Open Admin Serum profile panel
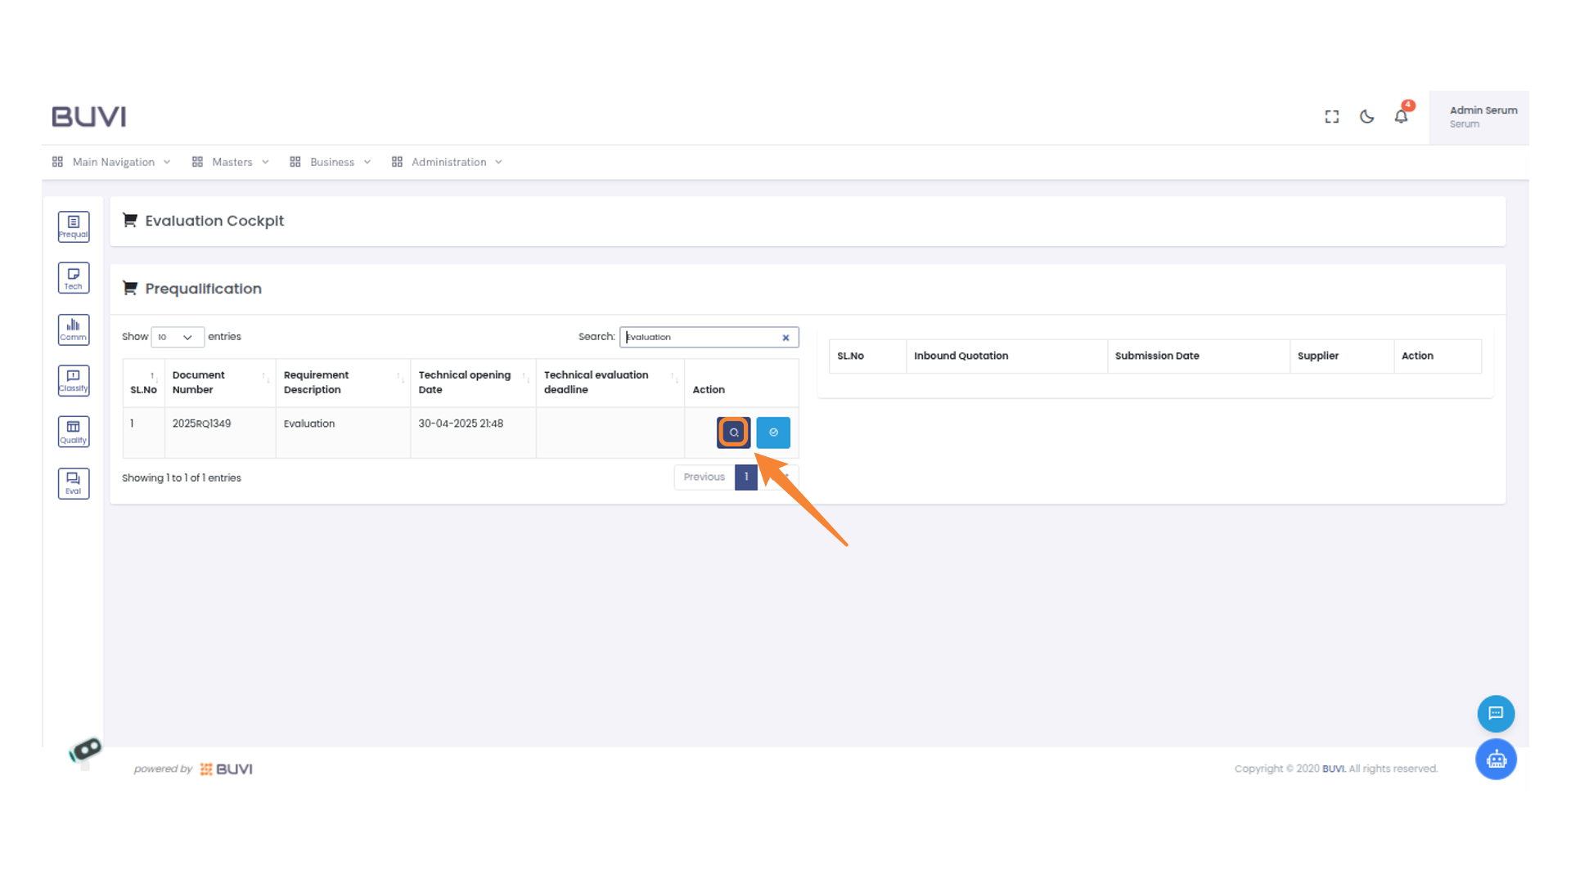Image resolution: width=1571 pixels, height=883 pixels. [1483, 116]
